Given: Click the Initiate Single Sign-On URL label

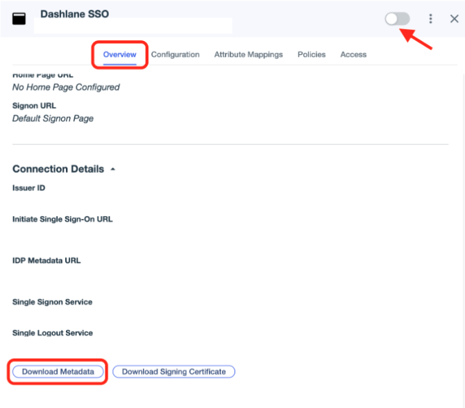Looking at the screenshot, I should (x=62, y=220).
